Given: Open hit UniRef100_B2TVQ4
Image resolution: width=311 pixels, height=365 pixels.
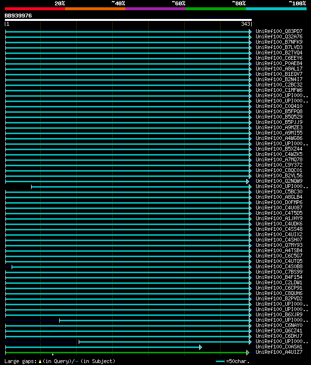Looking at the screenshot, I should (279, 52).
